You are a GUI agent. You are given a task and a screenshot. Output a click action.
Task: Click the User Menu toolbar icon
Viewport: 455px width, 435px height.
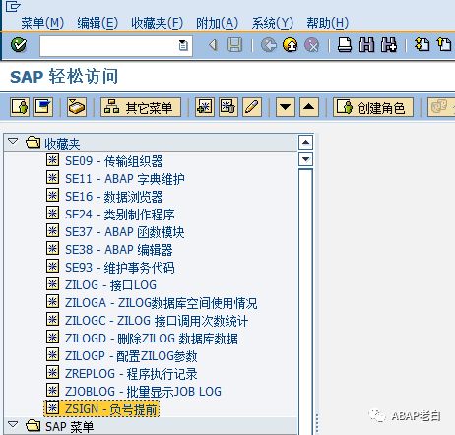point(20,107)
